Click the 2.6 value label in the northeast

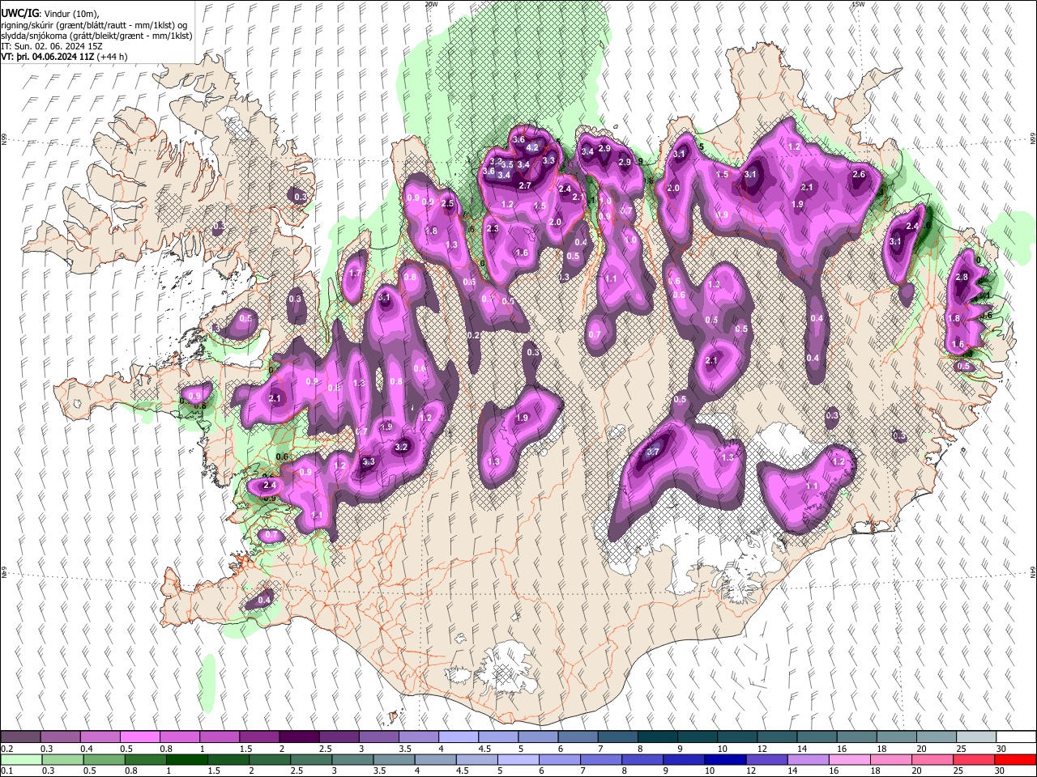[x=860, y=175]
